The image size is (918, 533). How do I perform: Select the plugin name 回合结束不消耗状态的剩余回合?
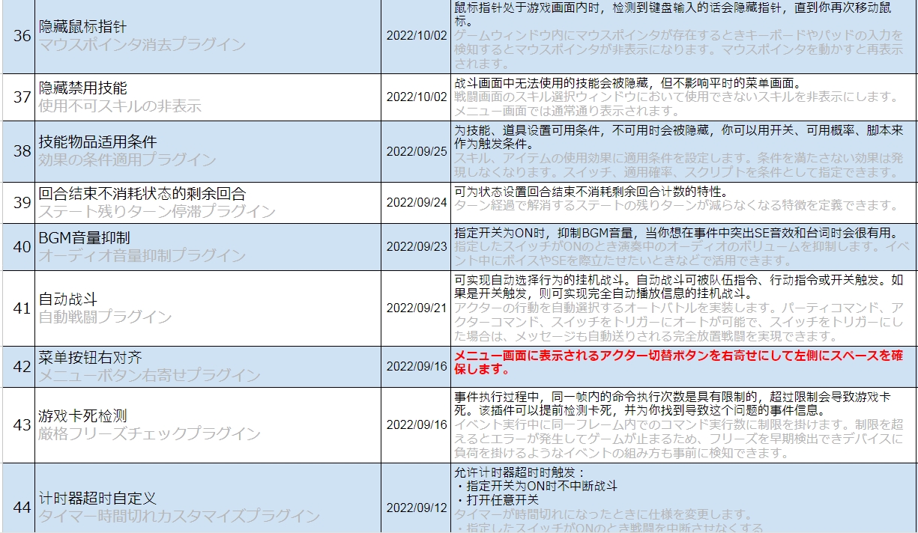pos(142,194)
